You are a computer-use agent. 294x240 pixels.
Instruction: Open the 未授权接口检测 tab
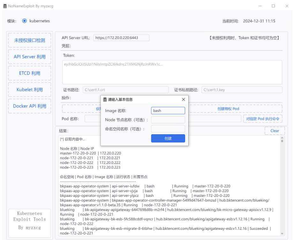tap(29, 40)
